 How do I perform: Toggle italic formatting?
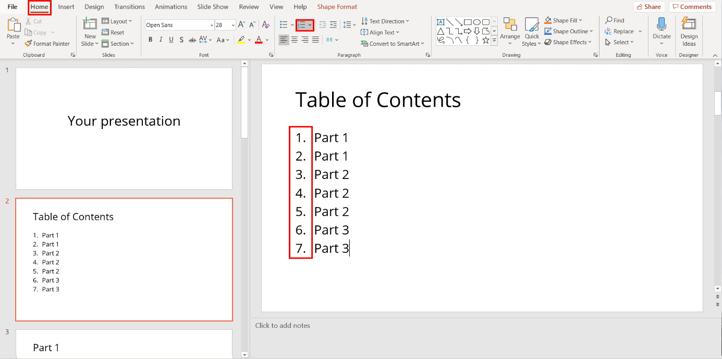[161, 39]
